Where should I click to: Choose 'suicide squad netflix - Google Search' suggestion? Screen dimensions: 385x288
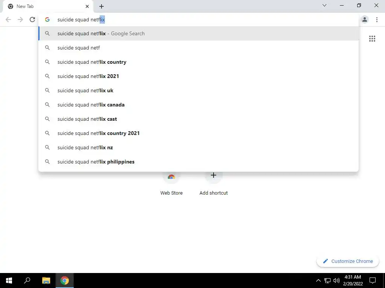click(x=199, y=33)
